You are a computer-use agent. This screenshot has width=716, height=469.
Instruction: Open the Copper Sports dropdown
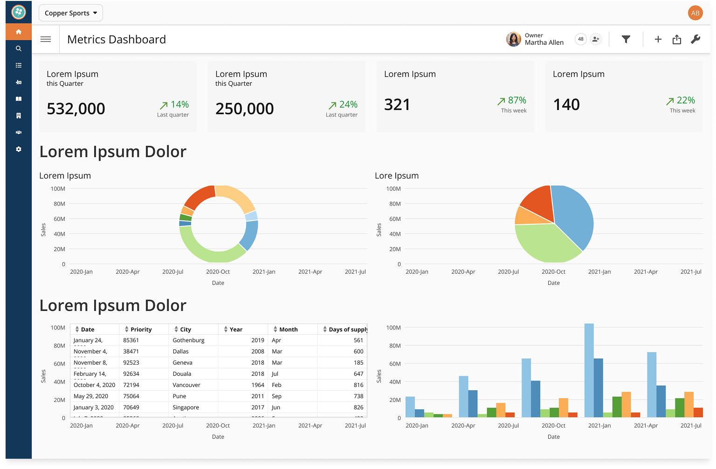pos(71,13)
